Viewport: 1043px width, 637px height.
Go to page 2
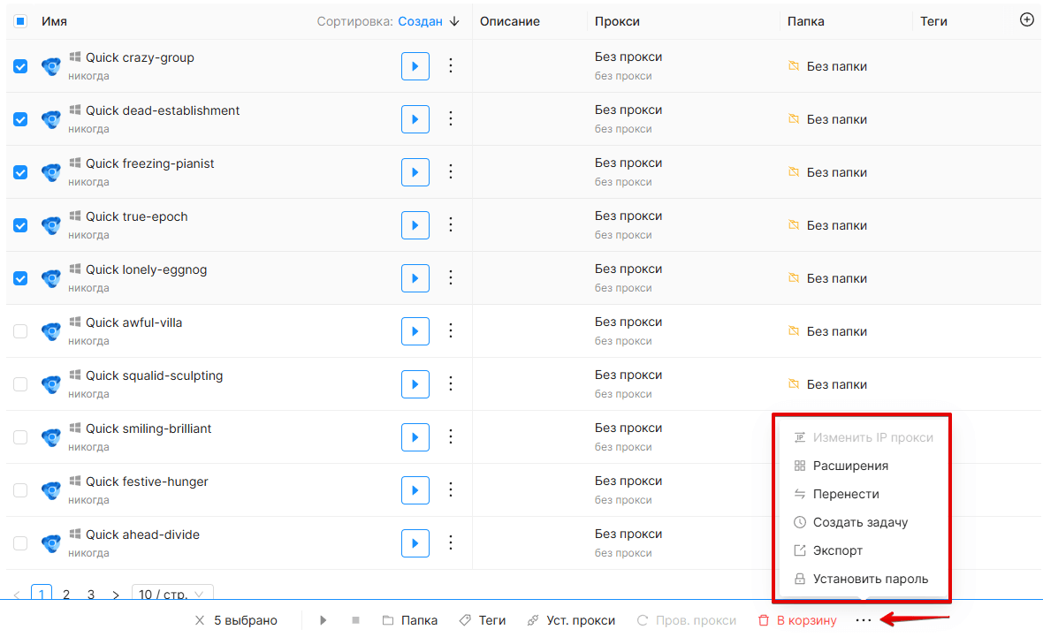pos(66,595)
